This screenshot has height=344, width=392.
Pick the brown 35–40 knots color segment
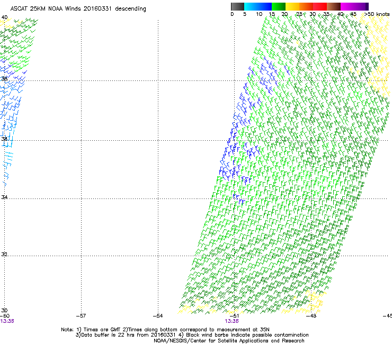(334, 6)
